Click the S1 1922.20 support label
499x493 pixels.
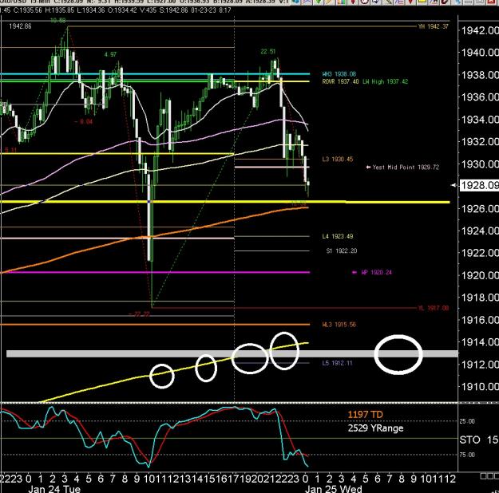pos(342,251)
